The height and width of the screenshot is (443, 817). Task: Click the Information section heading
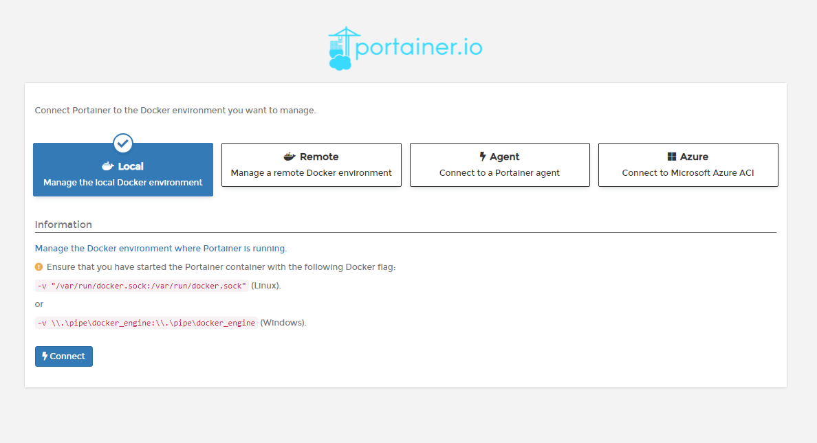pyautogui.click(x=63, y=224)
